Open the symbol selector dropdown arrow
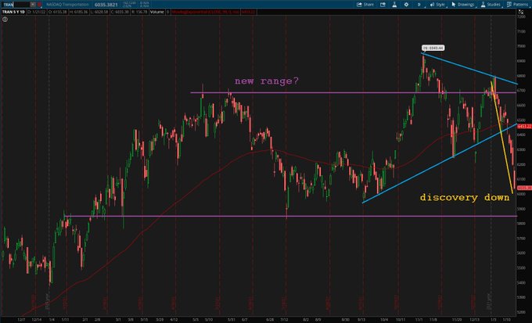532x323 pixels. tap(33, 5)
